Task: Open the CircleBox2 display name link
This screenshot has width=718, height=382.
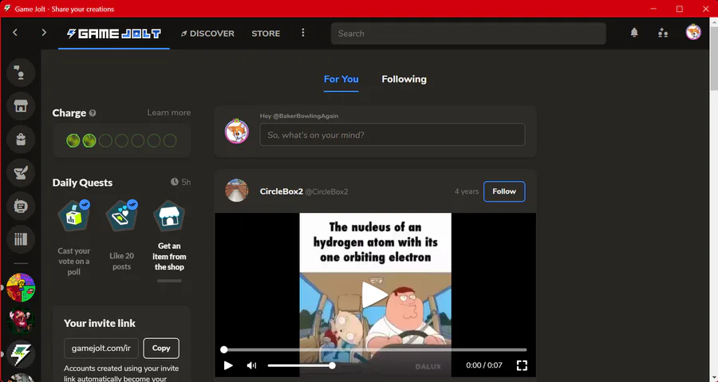Action: click(x=281, y=191)
